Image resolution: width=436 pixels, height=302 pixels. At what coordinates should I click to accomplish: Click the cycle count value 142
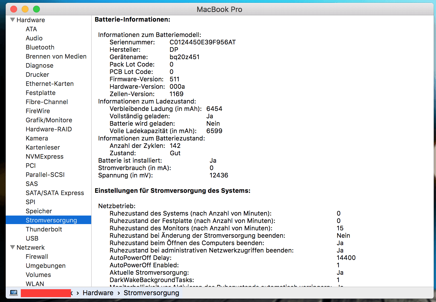175,146
